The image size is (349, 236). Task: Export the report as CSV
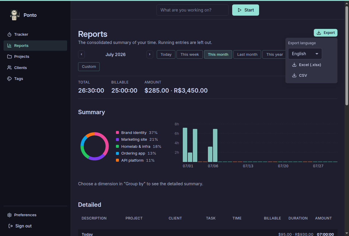(x=311, y=76)
